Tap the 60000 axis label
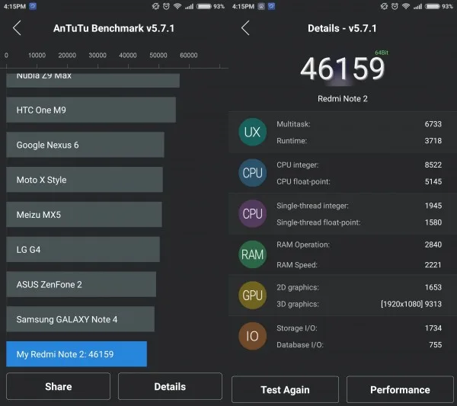 click(x=189, y=55)
